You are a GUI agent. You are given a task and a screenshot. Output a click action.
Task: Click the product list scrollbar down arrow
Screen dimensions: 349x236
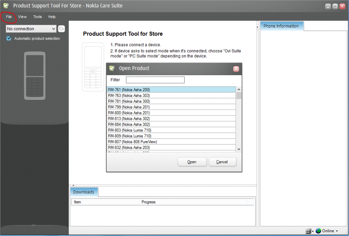[x=238, y=148]
